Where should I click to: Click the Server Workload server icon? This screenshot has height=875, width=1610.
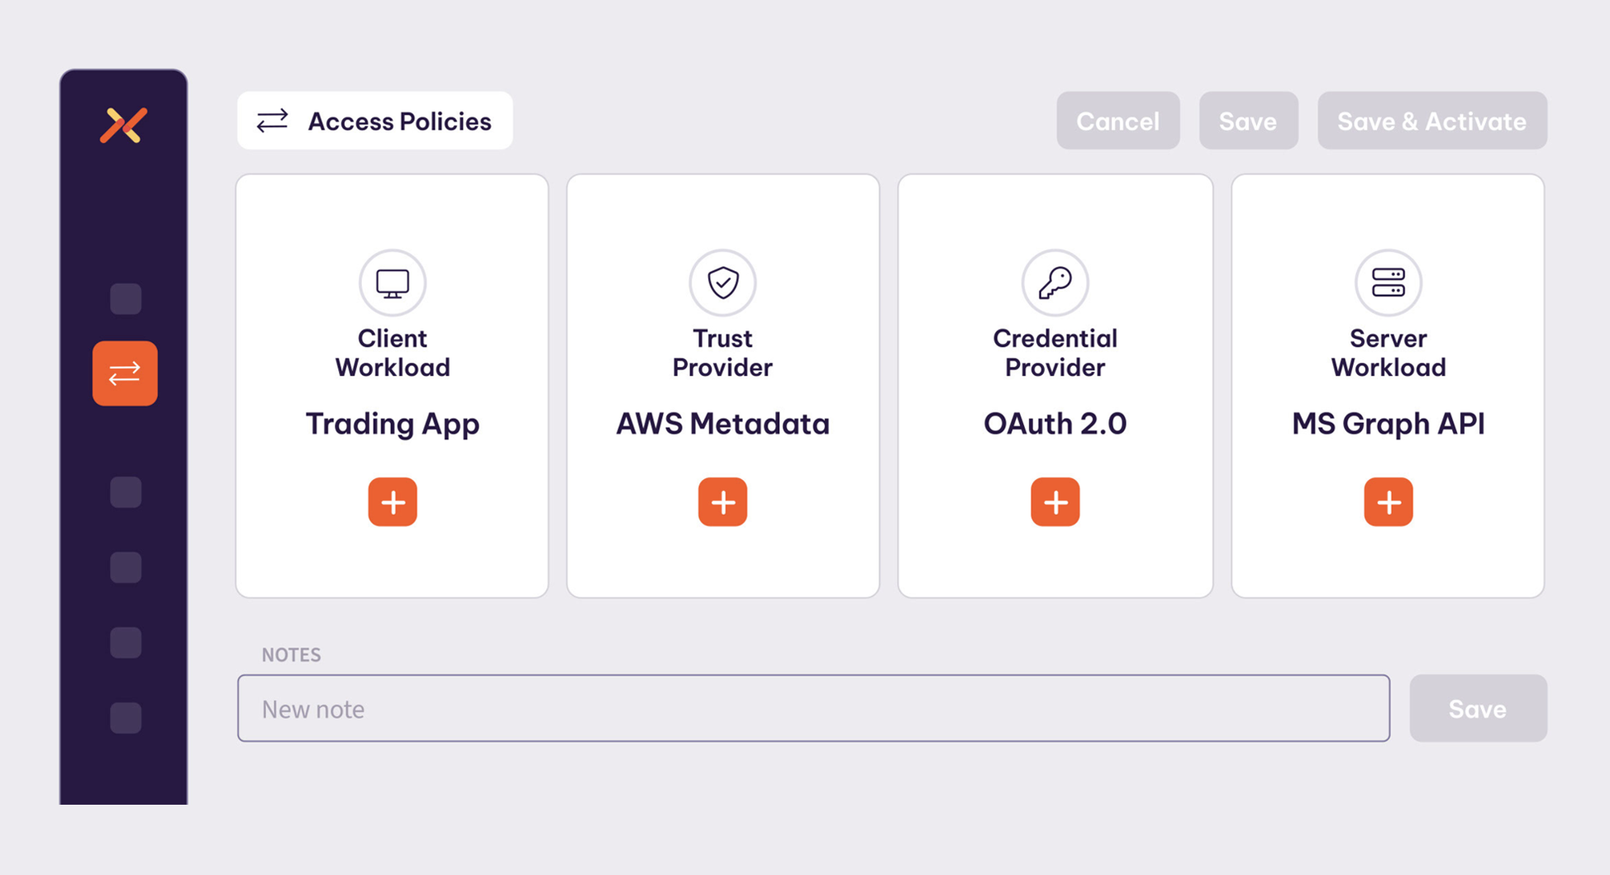pyautogui.click(x=1388, y=283)
